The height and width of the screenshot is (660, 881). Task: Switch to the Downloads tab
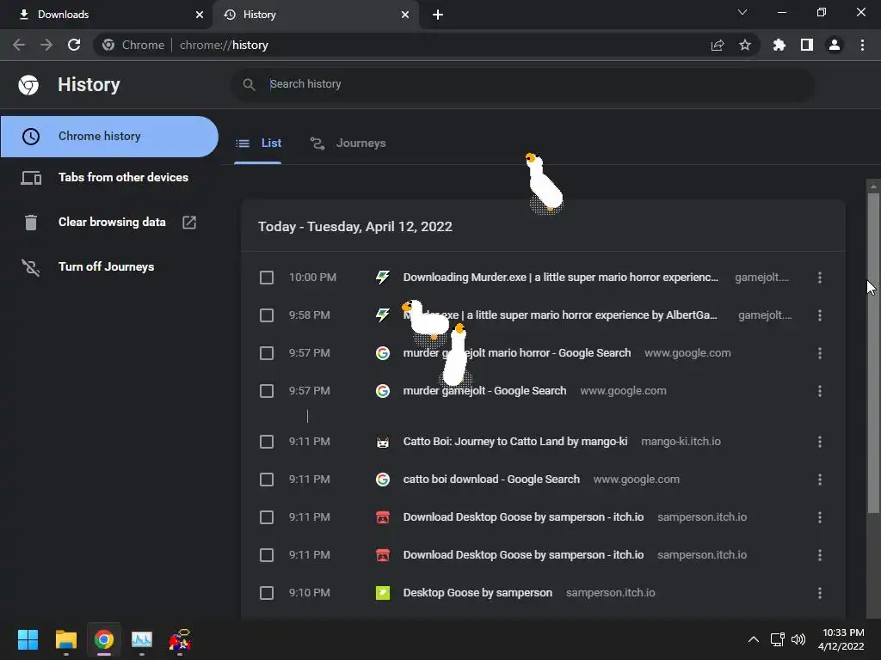point(106,15)
